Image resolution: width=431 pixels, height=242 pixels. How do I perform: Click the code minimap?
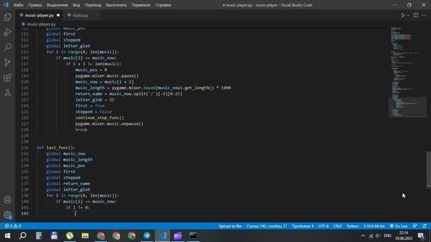point(407,72)
